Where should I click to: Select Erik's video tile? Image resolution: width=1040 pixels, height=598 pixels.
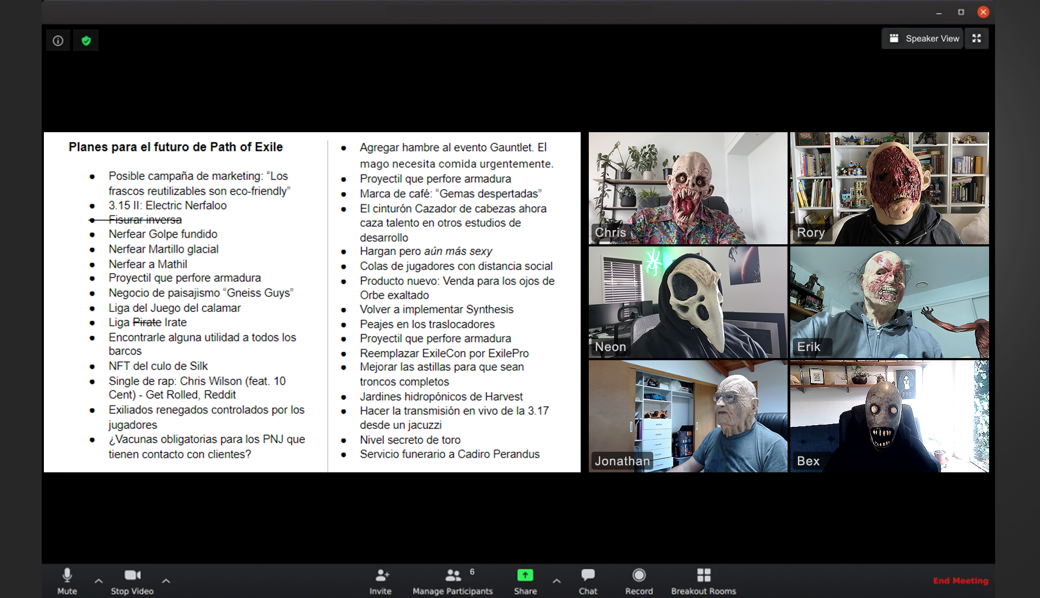coord(889,302)
